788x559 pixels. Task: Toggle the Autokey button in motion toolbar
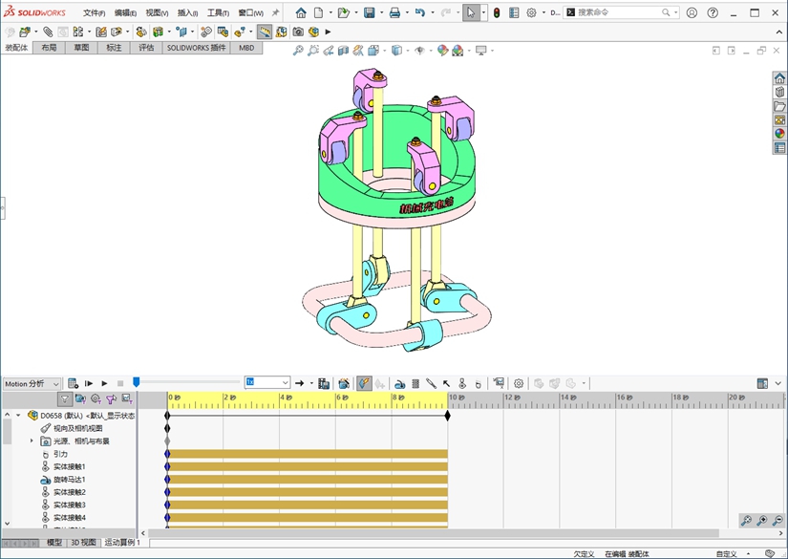click(364, 383)
